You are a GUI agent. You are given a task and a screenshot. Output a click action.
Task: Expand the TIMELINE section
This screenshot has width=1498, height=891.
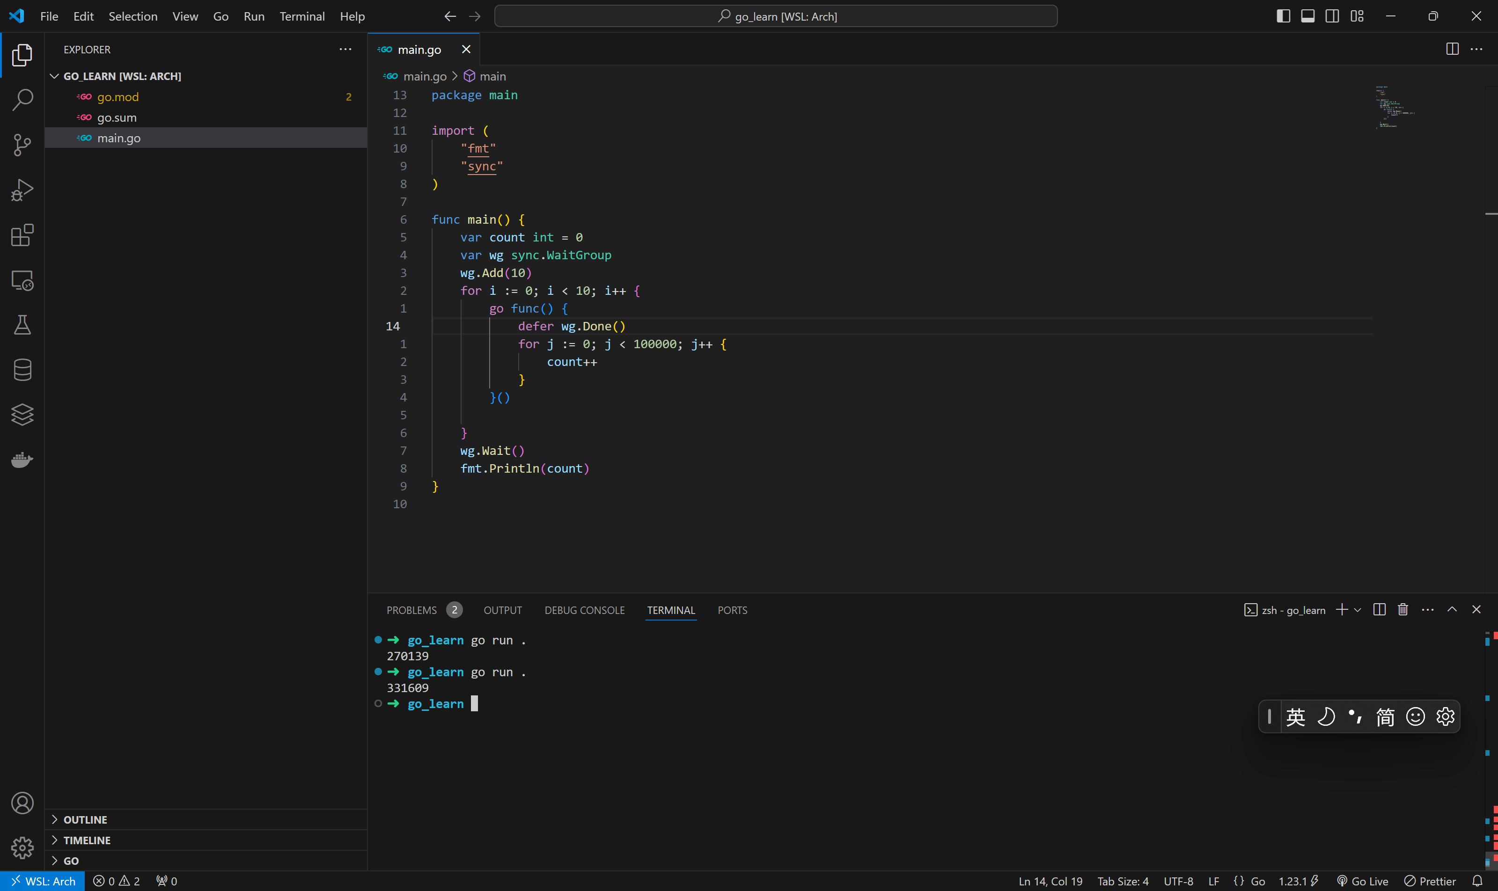pyautogui.click(x=87, y=840)
